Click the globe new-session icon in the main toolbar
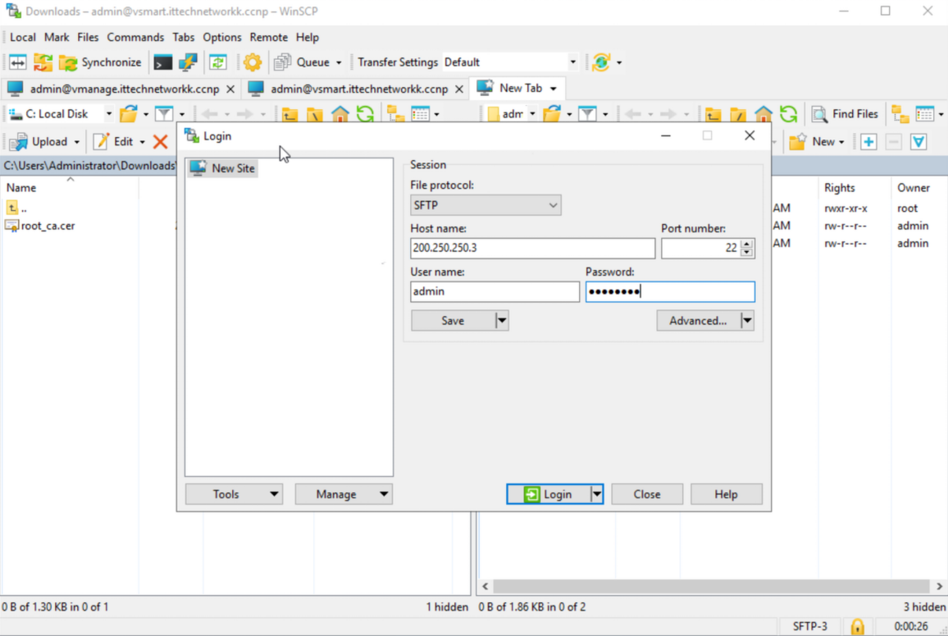The height and width of the screenshot is (636, 948). pos(601,62)
